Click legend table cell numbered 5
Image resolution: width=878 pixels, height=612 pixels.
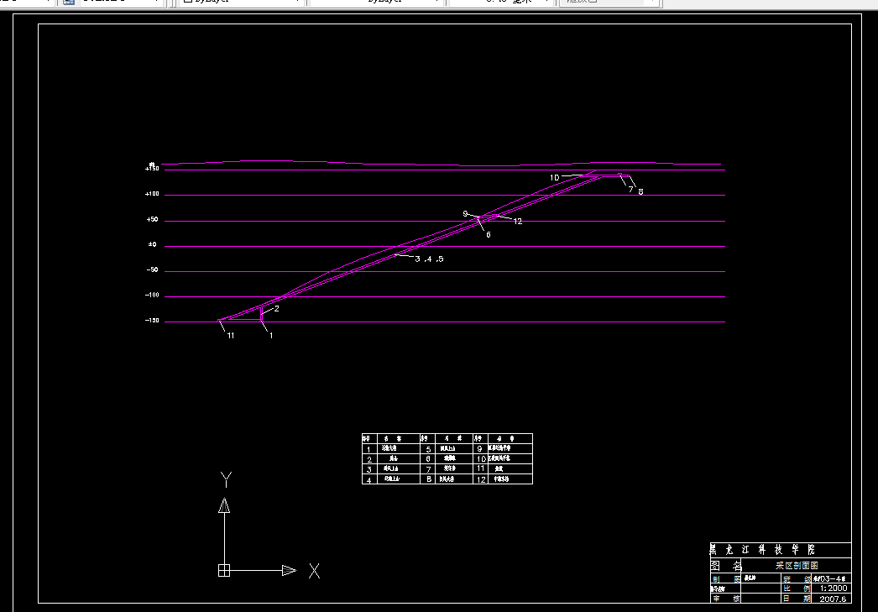tap(428, 449)
